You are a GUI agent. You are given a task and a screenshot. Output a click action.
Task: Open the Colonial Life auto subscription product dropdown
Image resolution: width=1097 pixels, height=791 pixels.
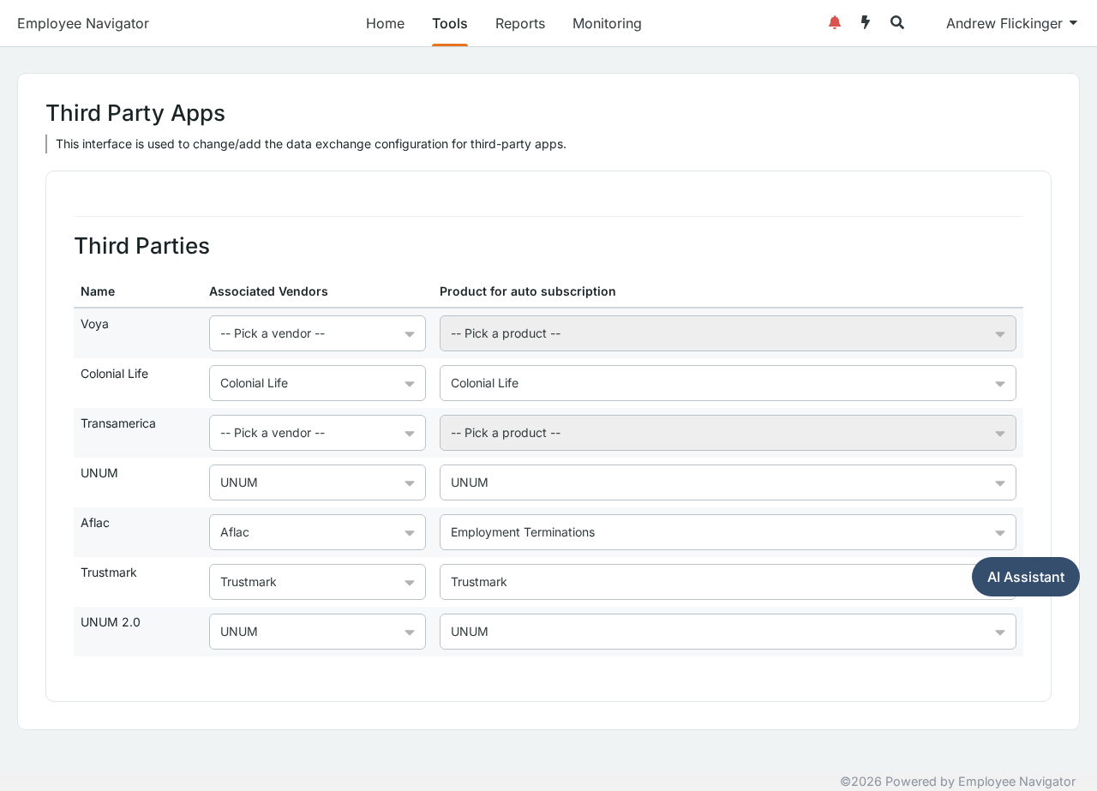(x=728, y=383)
